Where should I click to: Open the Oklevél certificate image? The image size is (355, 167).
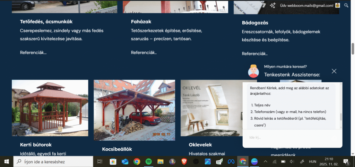tap(211, 108)
